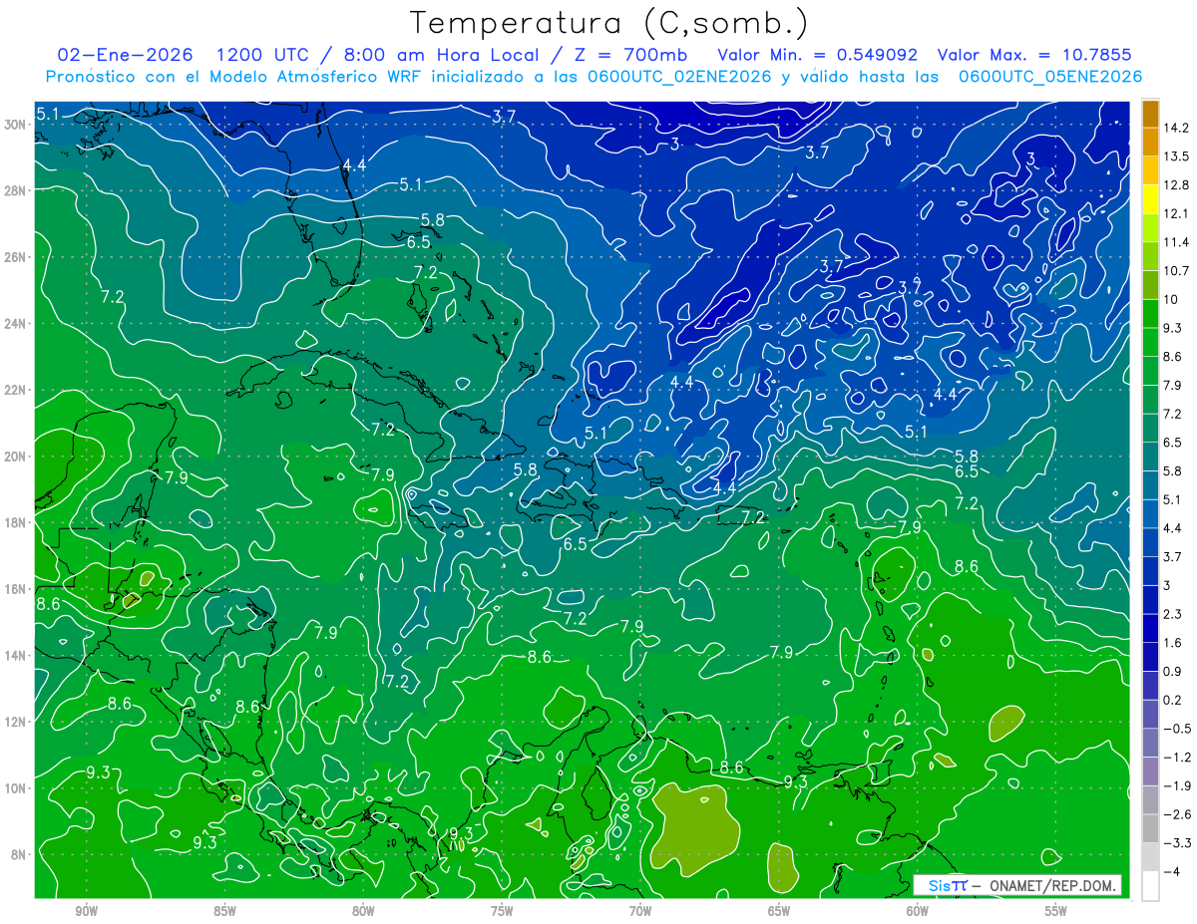
Task: Select the orange swatch atop the color scale
Action: pyautogui.click(x=1150, y=114)
